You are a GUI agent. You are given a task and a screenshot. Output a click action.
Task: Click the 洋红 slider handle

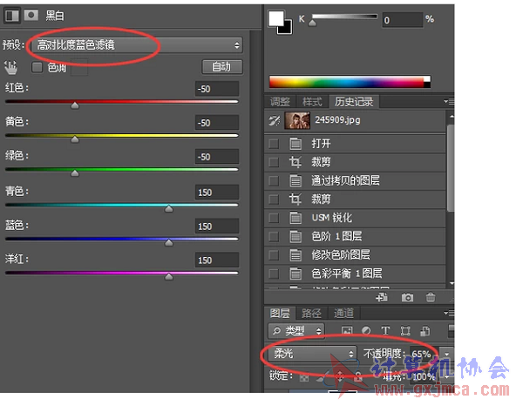(169, 276)
